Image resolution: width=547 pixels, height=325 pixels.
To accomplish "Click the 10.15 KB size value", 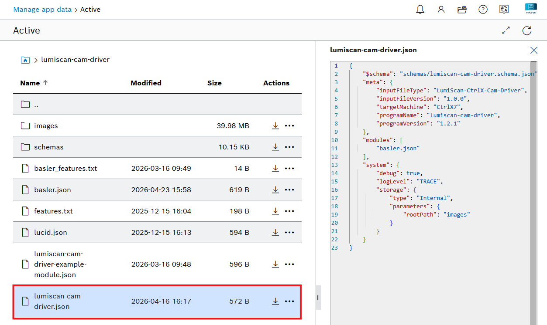I will pos(234,147).
